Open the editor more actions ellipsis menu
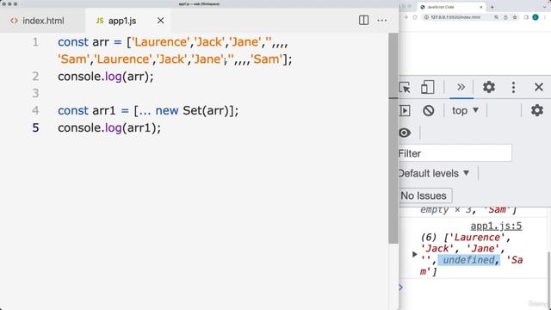 coord(382,21)
